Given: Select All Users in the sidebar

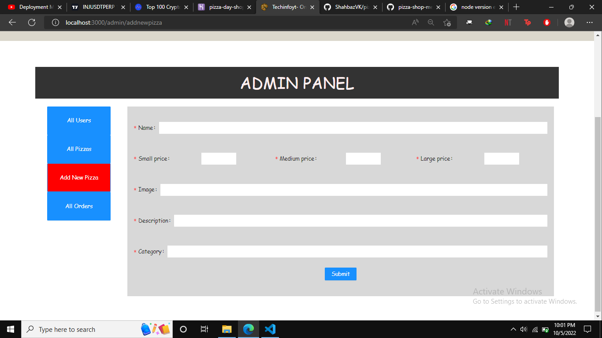Looking at the screenshot, I should (78, 120).
